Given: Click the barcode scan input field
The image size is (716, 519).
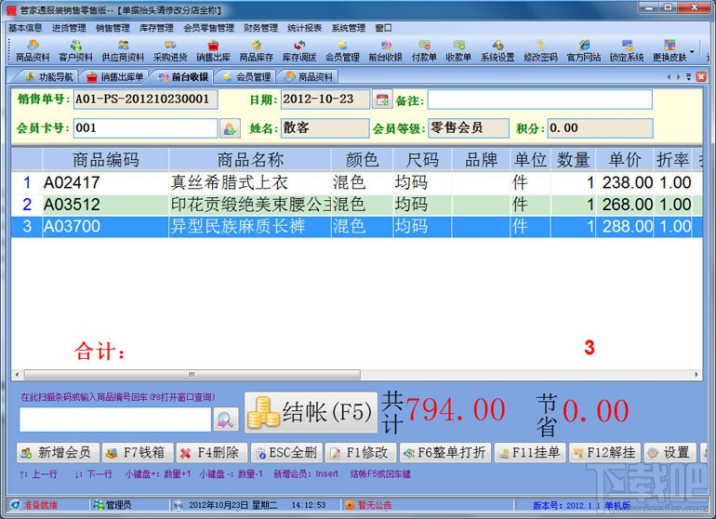Looking at the screenshot, I should point(115,419).
